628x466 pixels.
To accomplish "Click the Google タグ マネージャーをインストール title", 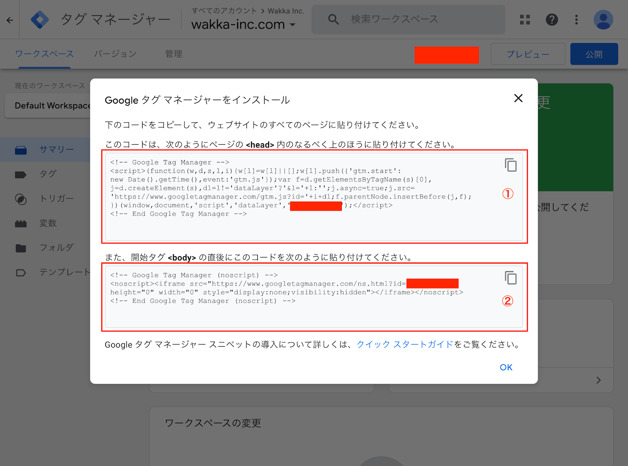I will click(197, 100).
